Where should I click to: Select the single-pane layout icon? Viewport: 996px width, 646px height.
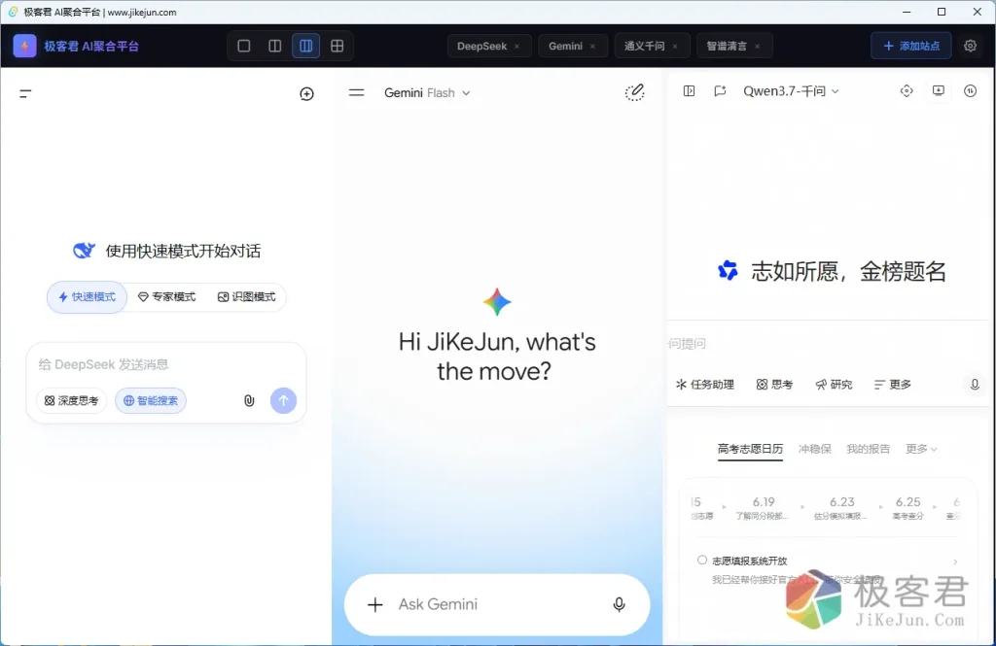coord(244,46)
